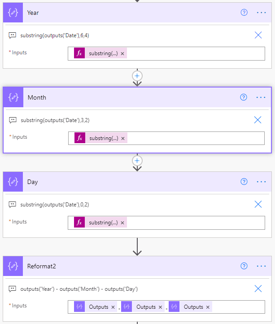Click the Day action's Inputs field
Screen dimensions: 275x324
193,223
